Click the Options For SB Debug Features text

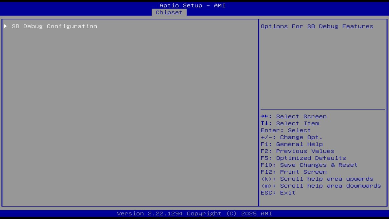(x=317, y=26)
